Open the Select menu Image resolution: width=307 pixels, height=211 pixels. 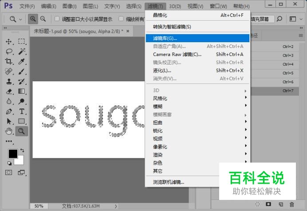[134, 6]
